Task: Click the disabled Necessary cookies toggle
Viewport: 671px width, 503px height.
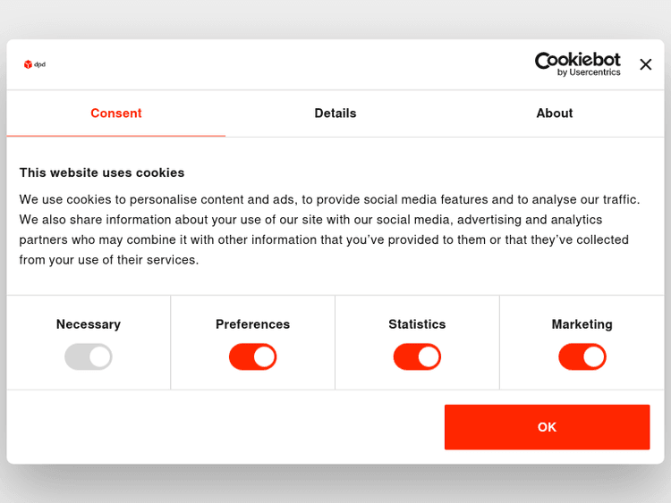Action: [89, 357]
